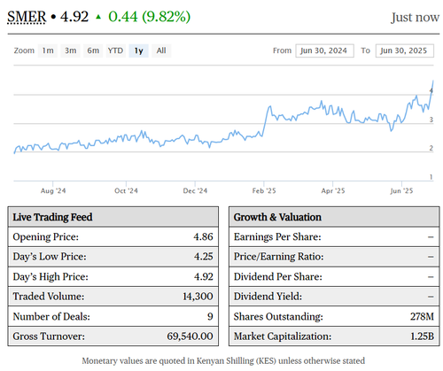
Task: Click the green up-arrow price indicator
Action: point(98,17)
